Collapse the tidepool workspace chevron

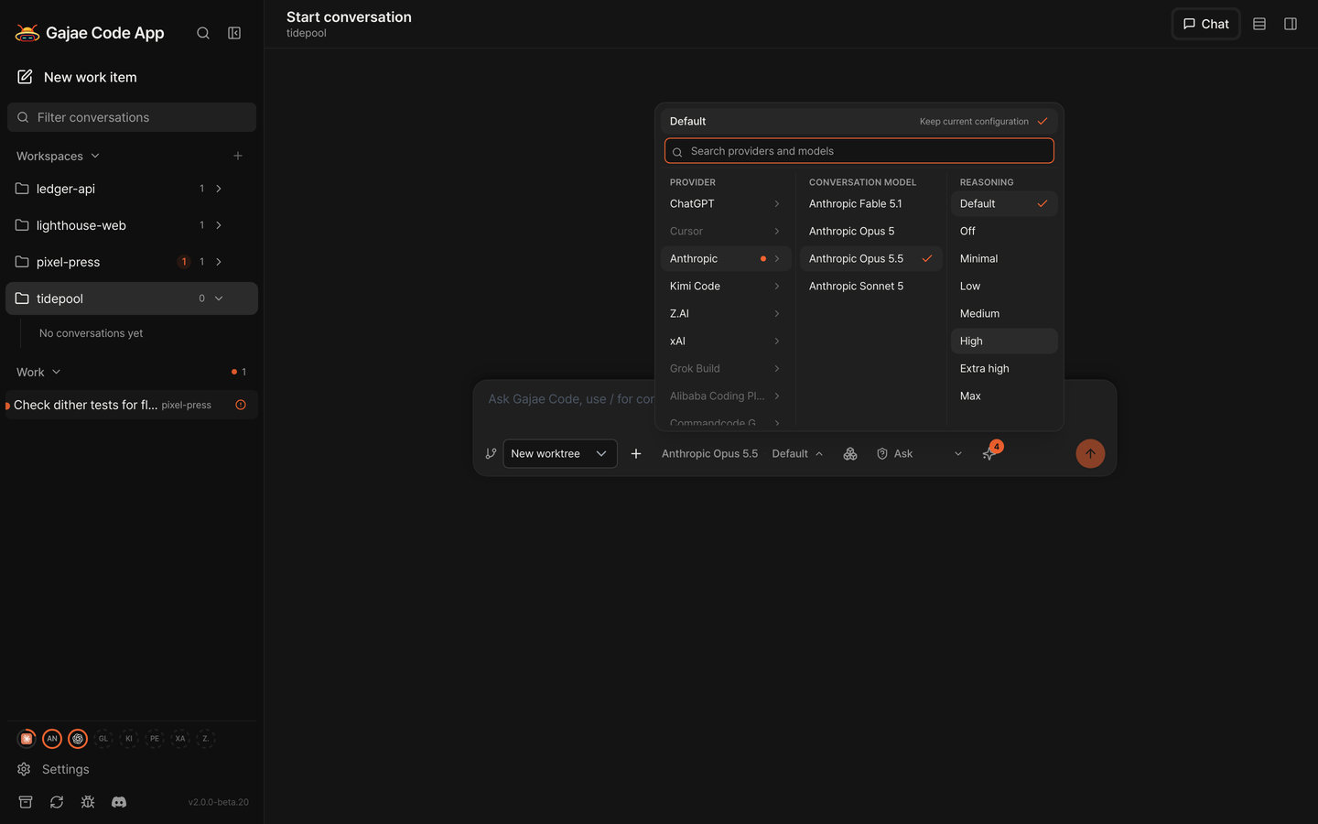[219, 298]
